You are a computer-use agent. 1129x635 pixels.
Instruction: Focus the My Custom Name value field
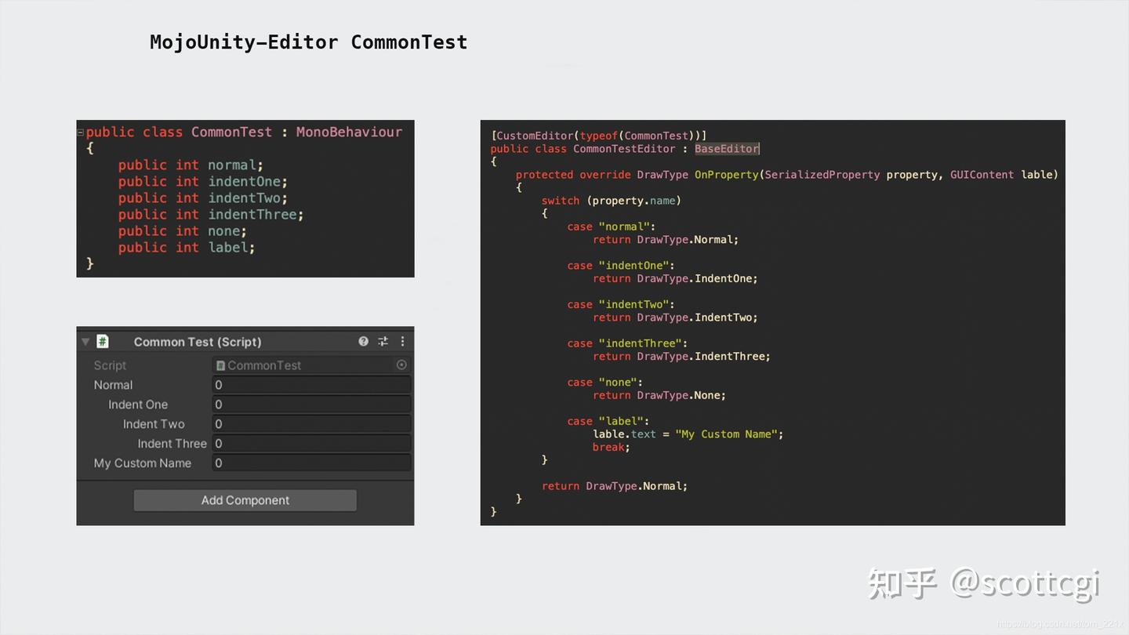311,463
